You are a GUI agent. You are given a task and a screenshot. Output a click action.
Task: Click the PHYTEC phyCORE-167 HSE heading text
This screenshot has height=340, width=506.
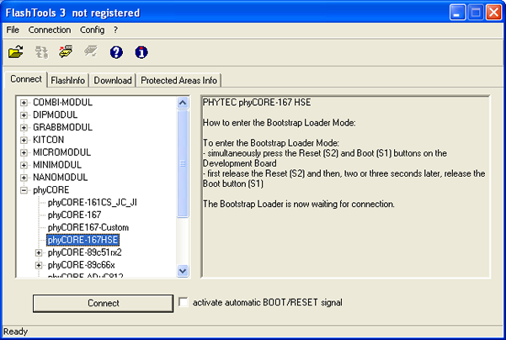(257, 103)
